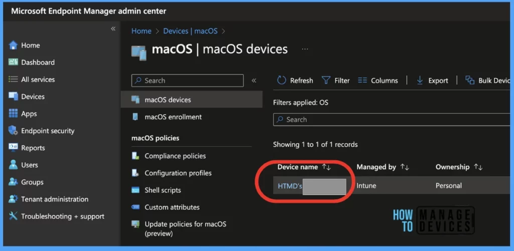Click the Columns button label

(384, 81)
